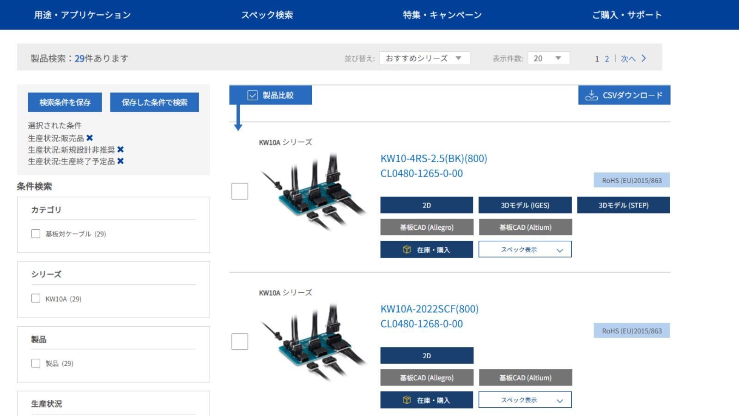Enable the KW10A series checkbox filter
Viewport: 739px width, 416px height.
click(x=36, y=299)
